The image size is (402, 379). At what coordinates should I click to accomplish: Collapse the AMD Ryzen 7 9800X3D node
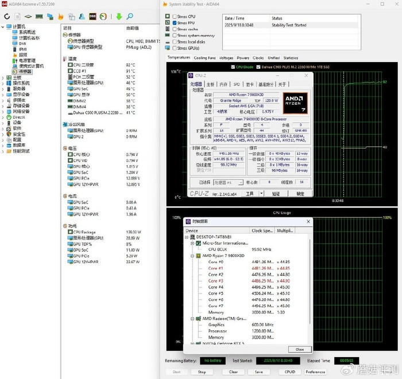pos(192,256)
